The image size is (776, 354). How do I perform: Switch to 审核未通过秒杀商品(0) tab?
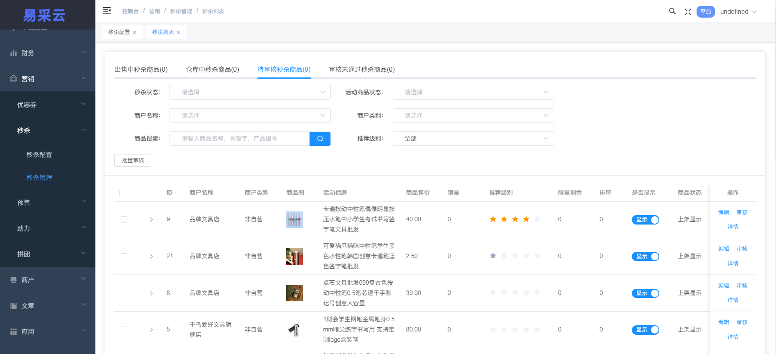click(x=362, y=70)
